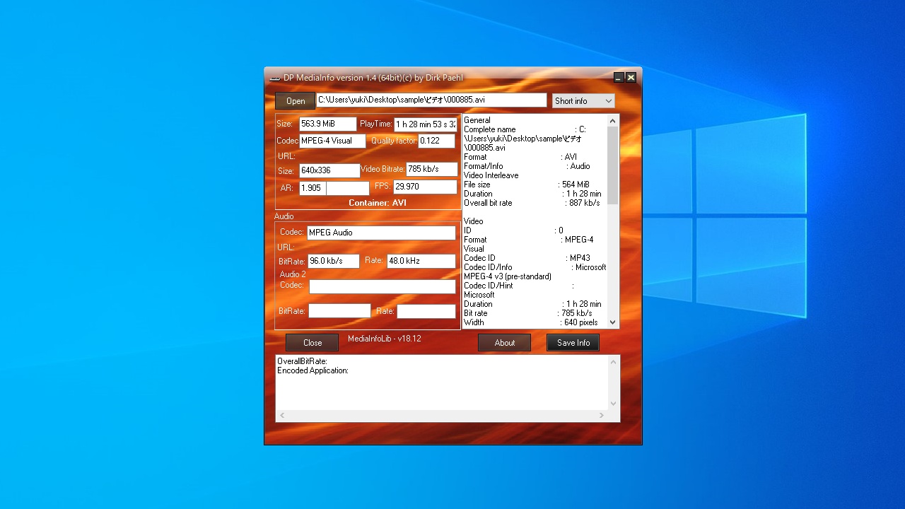The width and height of the screenshot is (905, 509).
Task: Click the bottom text box scroll left arrow
Action: click(282, 416)
